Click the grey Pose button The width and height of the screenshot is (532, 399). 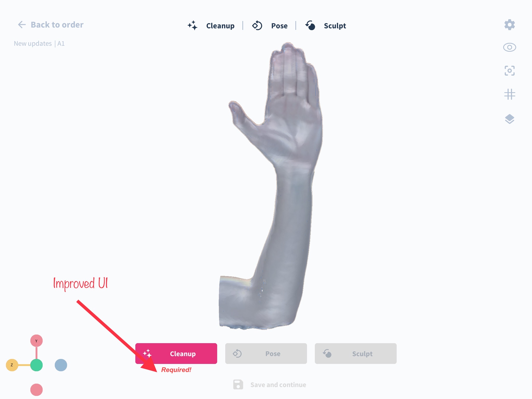pyautogui.click(x=266, y=354)
